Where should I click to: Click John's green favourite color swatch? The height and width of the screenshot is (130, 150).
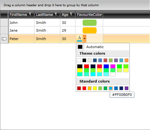(x=89, y=23)
